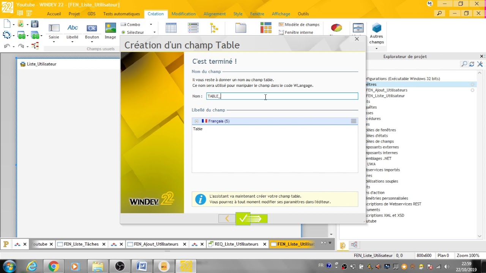Close the Création d'un champ Table dialog
The height and width of the screenshot is (273, 486).
coord(357,39)
